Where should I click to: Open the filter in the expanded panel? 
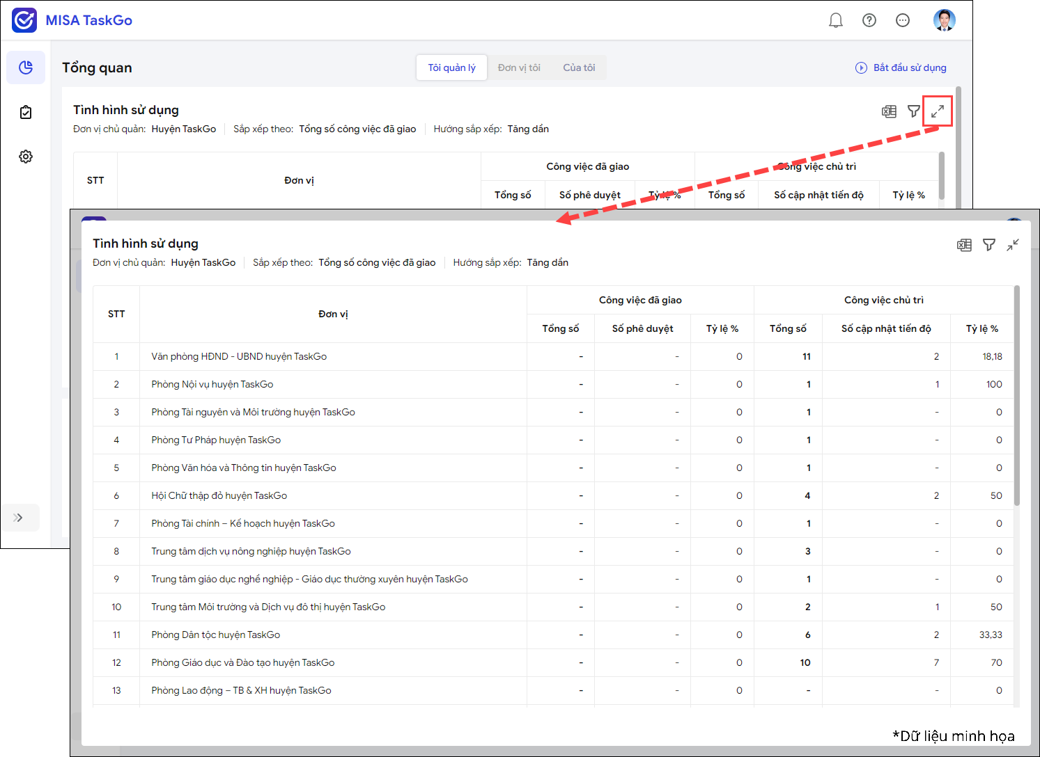tap(989, 245)
